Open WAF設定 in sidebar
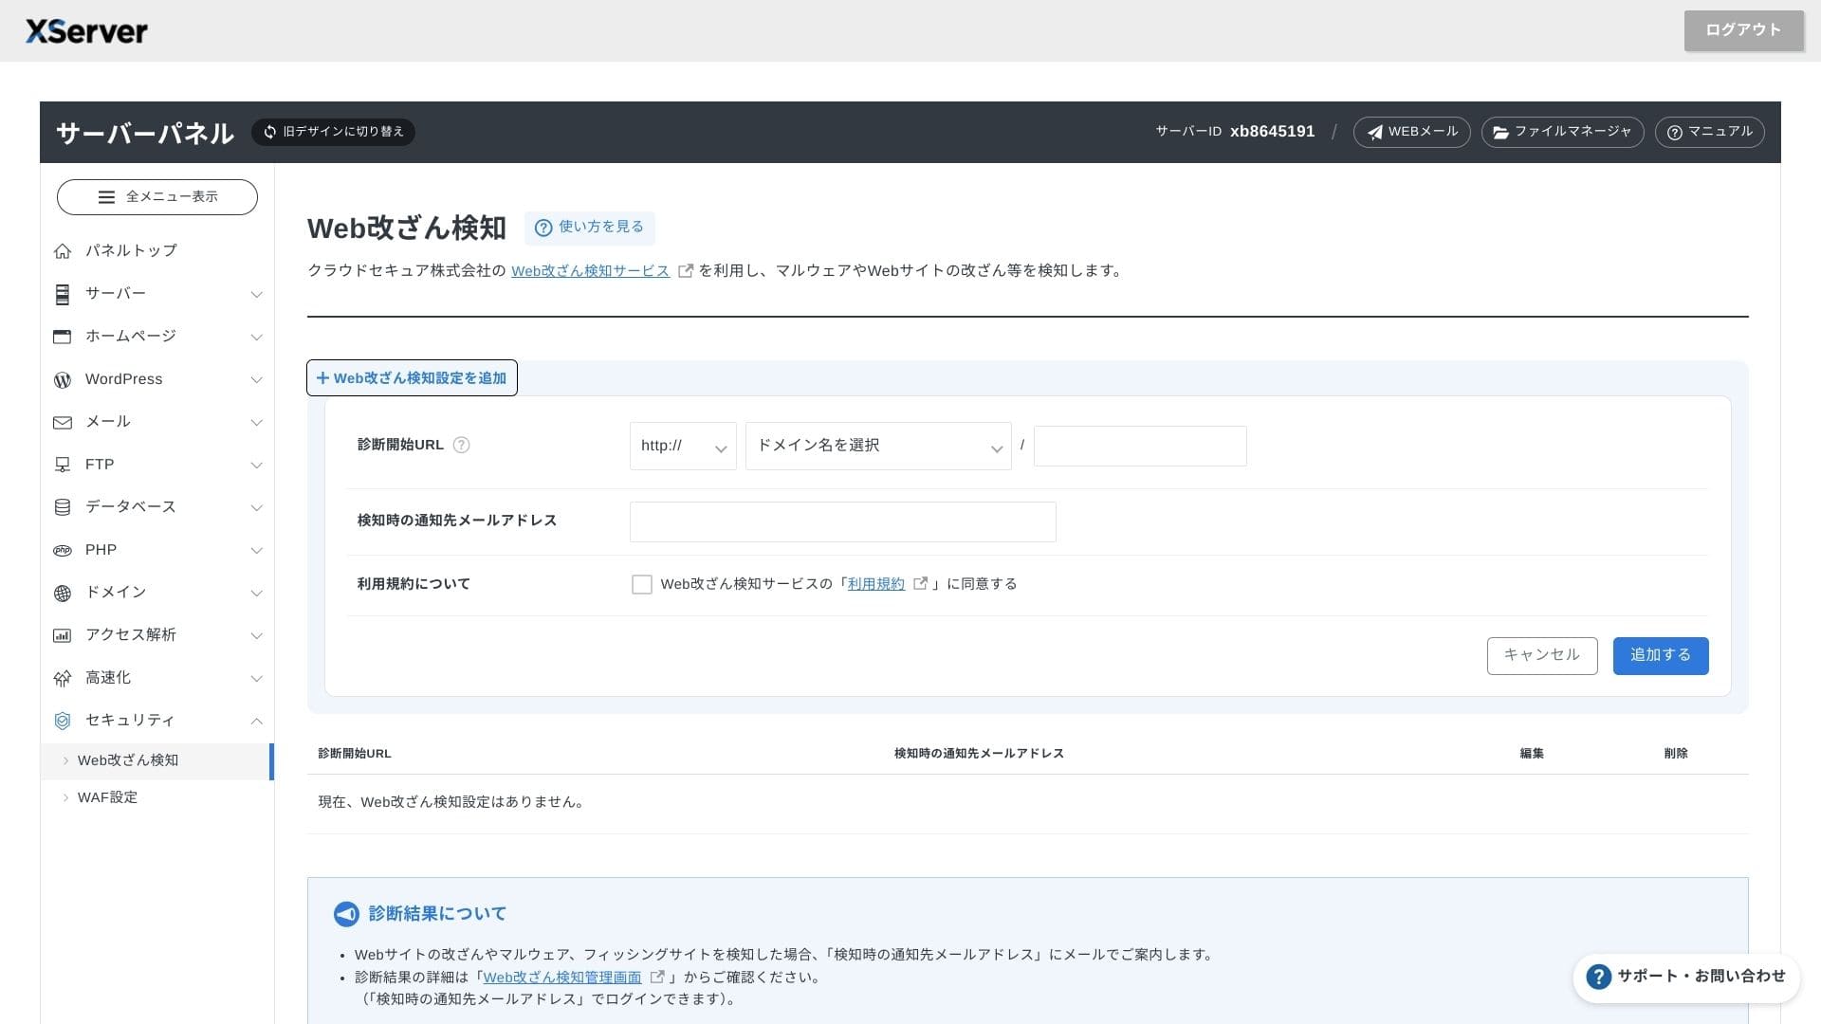 pyautogui.click(x=107, y=797)
